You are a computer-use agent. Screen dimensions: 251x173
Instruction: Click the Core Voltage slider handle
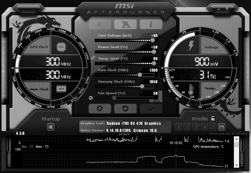(153, 40)
